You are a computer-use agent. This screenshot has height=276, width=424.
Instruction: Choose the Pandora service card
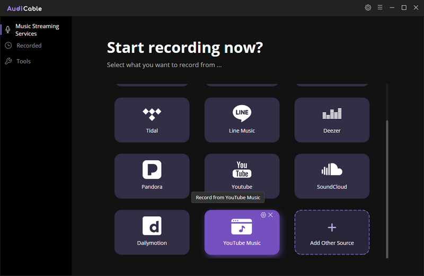[152, 176]
